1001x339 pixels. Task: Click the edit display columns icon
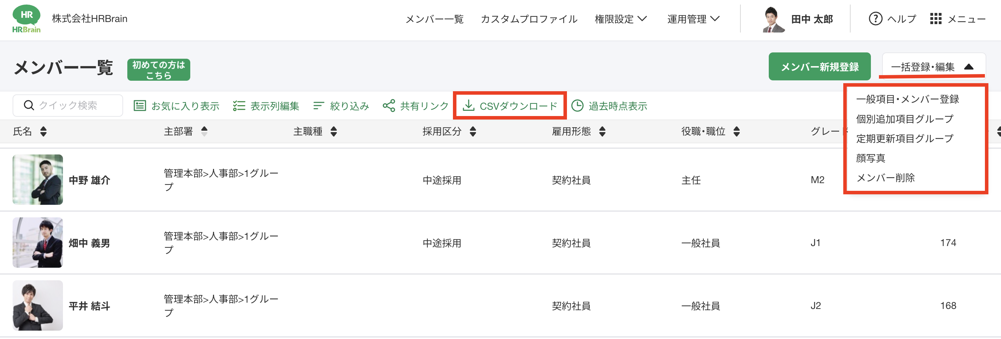tap(239, 106)
